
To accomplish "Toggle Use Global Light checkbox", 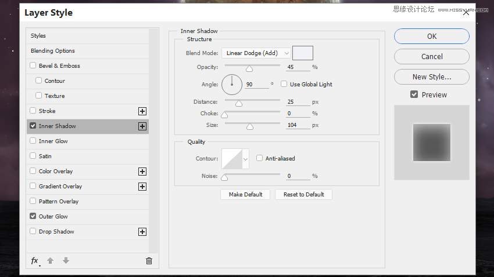I will [284, 84].
